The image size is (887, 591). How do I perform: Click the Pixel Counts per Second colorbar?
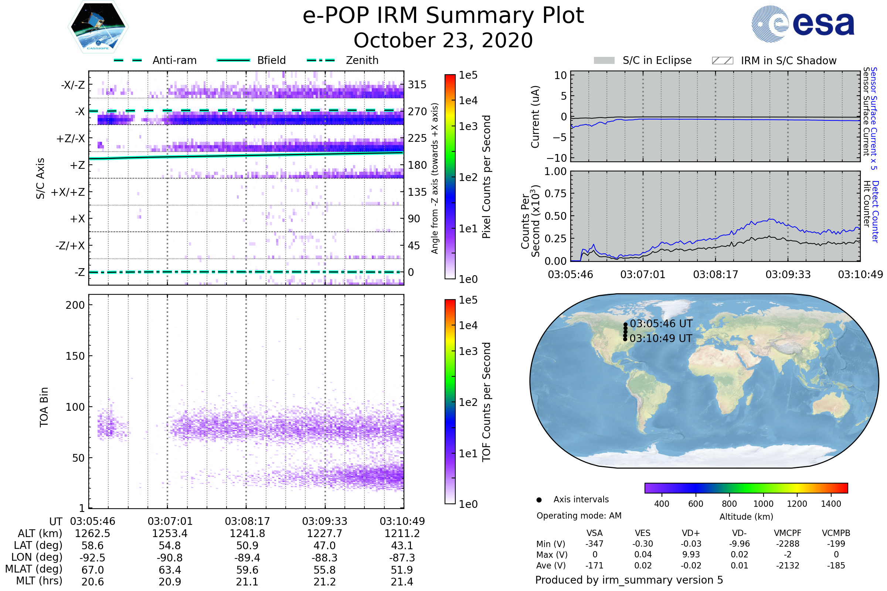(x=450, y=177)
